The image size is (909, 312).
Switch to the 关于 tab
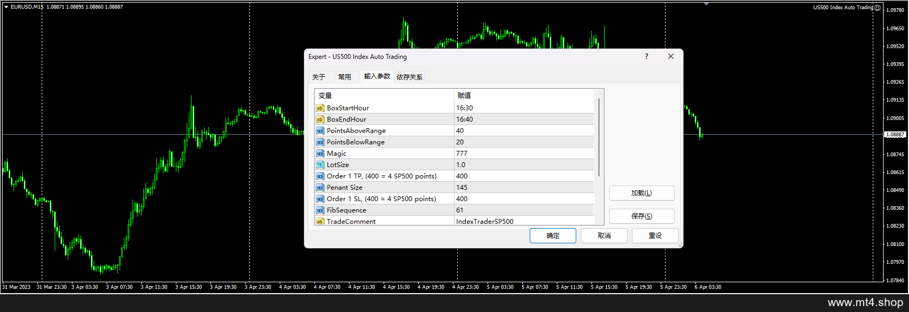coord(319,77)
